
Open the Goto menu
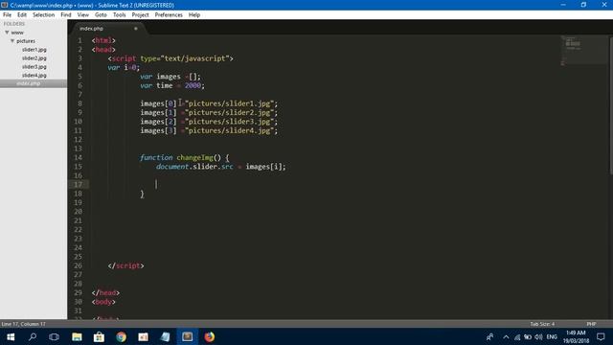(101, 15)
